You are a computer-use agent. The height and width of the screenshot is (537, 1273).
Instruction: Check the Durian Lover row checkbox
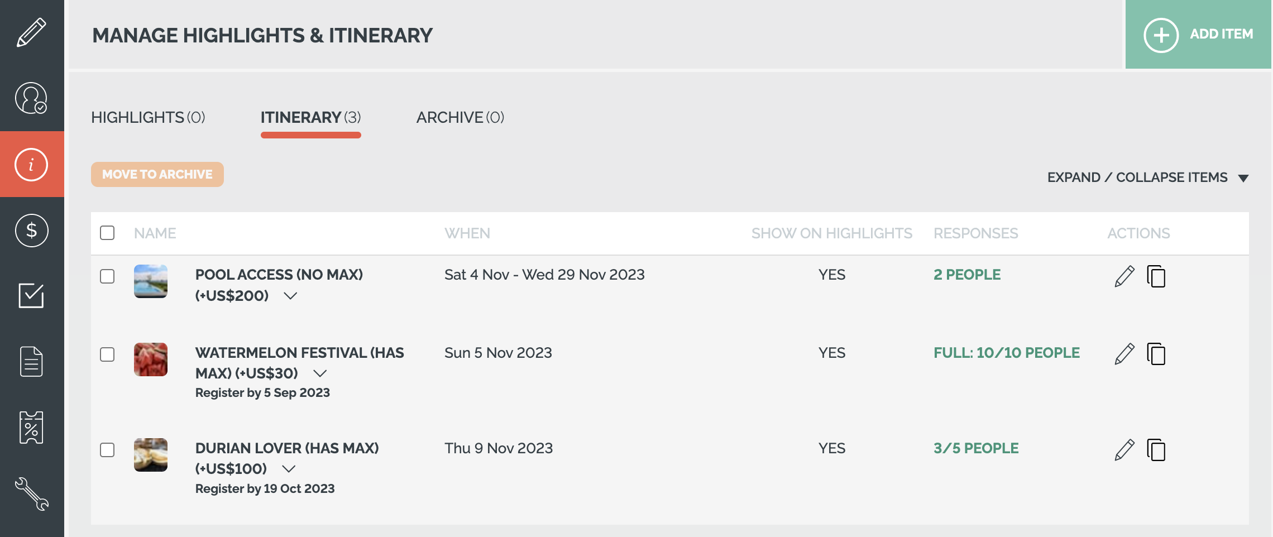(107, 450)
